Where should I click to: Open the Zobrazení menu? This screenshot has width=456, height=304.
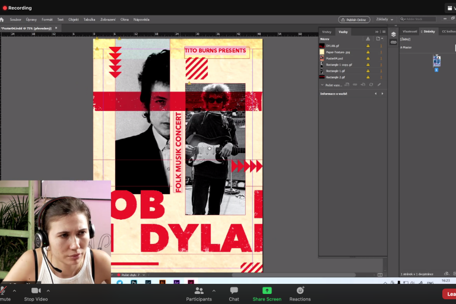(x=107, y=19)
